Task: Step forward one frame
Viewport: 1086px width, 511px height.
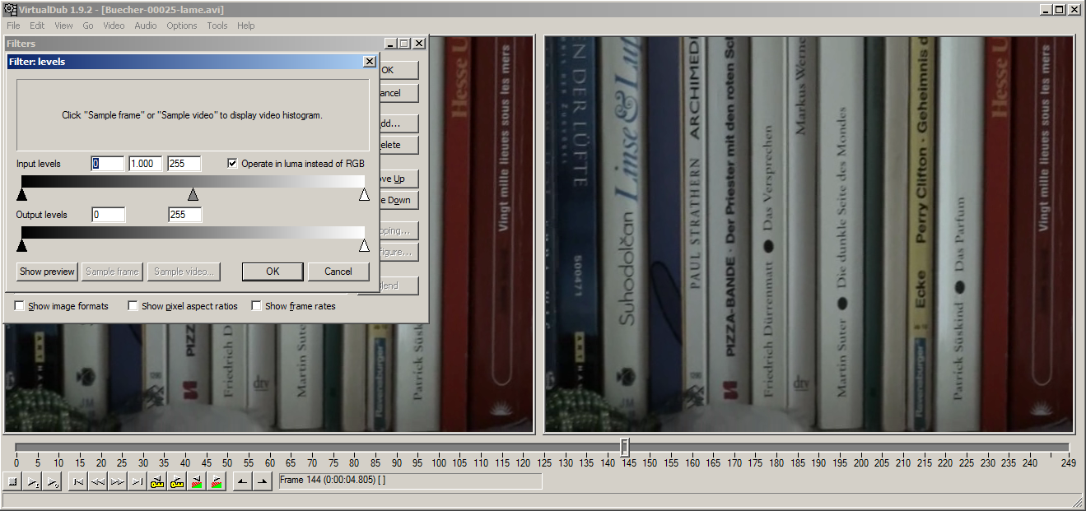Action: click(x=118, y=482)
